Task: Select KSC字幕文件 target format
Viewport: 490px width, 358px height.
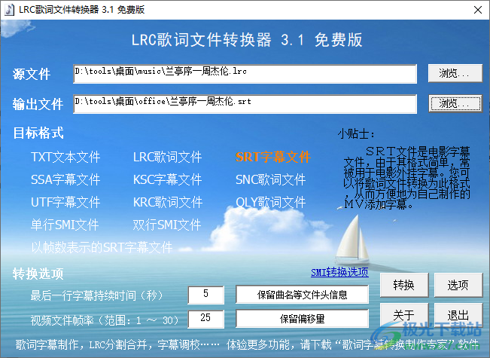Action: click(x=168, y=179)
